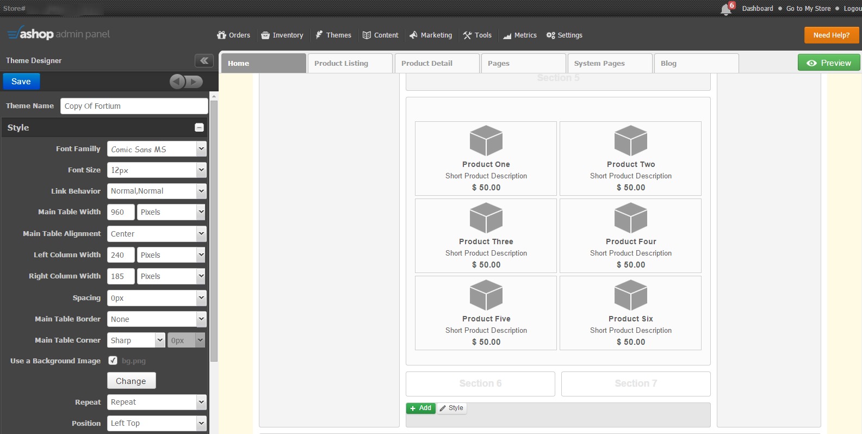The image size is (862, 434).
Task: Click the Right Column Width value field
Action: point(121,276)
